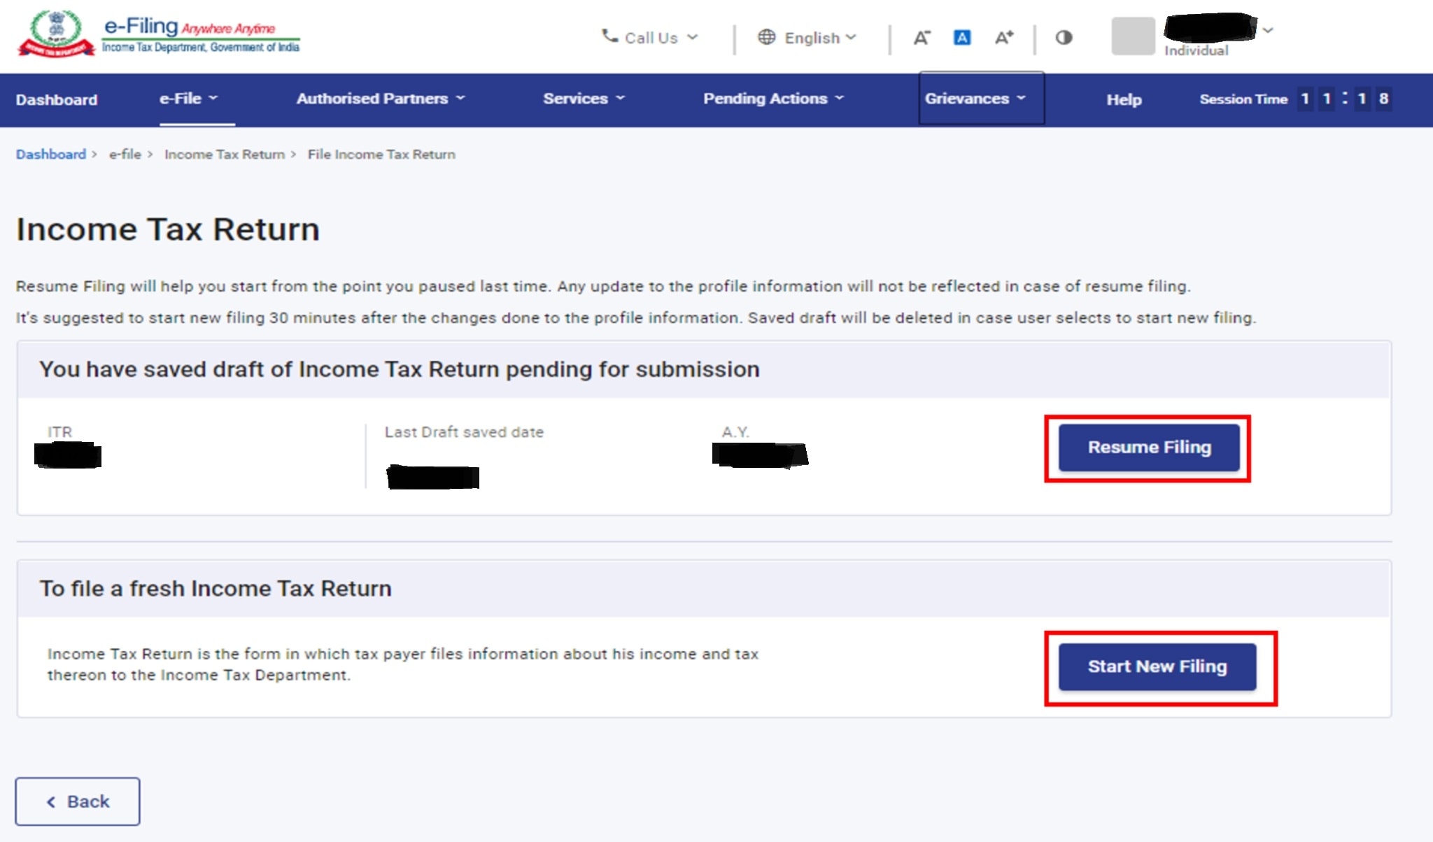Viewport: 1433px width, 842px height.
Task: Open the user account dropdown arrow
Action: [1268, 30]
